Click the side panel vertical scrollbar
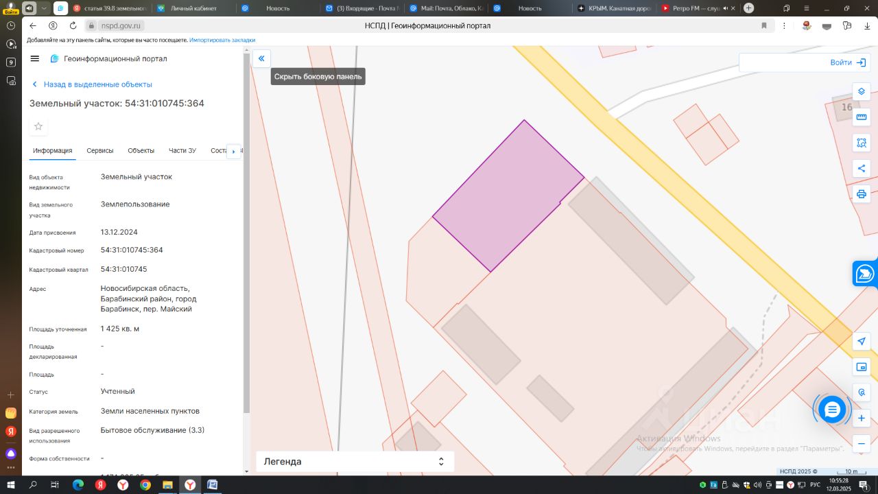This screenshot has width=878, height=494. (x=246, y=233)
